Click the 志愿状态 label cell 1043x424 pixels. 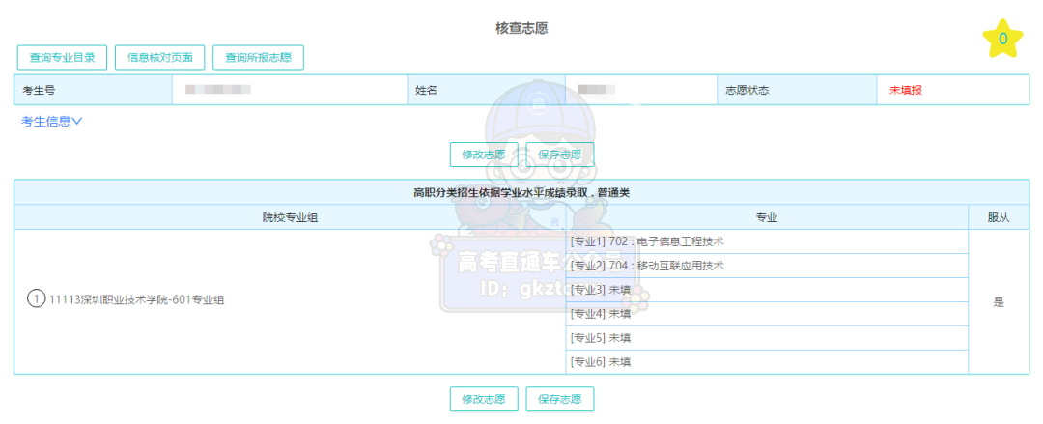pos(797,91)
